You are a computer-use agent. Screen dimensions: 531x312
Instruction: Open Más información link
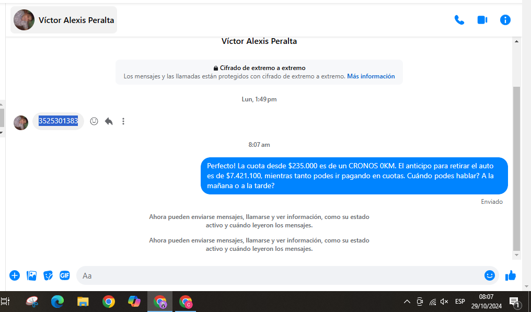[x=371, y=76]
